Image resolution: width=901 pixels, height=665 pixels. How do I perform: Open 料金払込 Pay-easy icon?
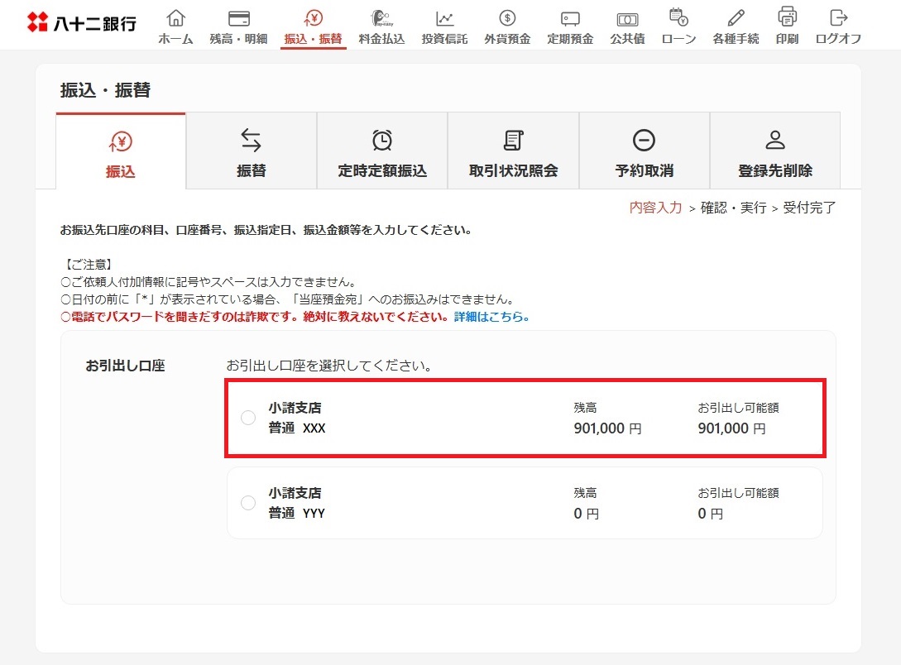(381, 19)
